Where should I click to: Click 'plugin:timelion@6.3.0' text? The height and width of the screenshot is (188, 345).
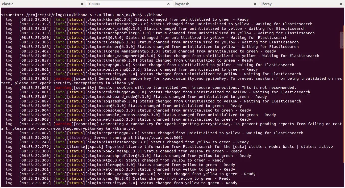(x=112, y=60)
